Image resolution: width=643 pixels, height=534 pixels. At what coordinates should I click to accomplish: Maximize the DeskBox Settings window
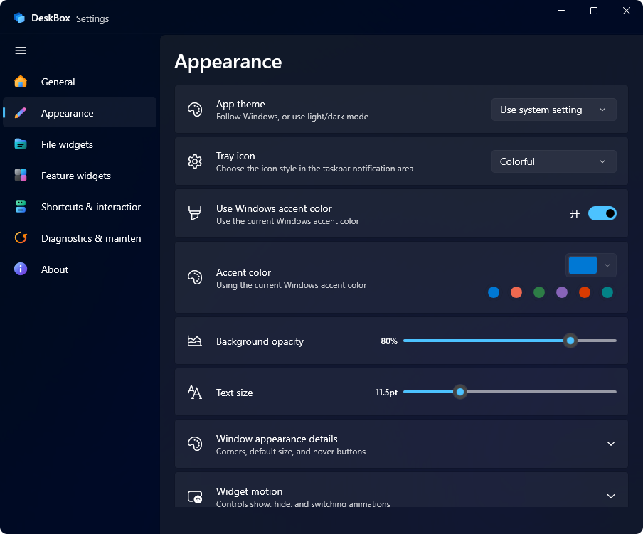coord(593,11)
